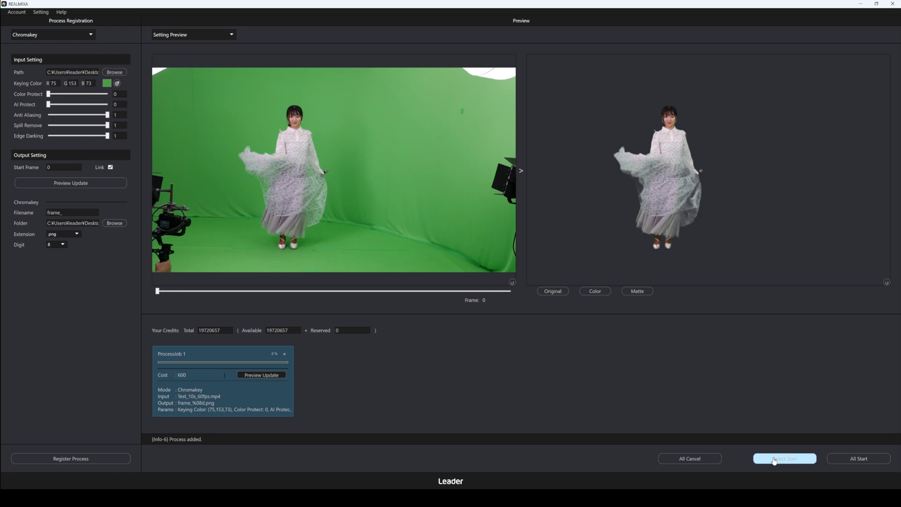Click the Filename field containing frame_
901x507 pixels.
point(72,213)
